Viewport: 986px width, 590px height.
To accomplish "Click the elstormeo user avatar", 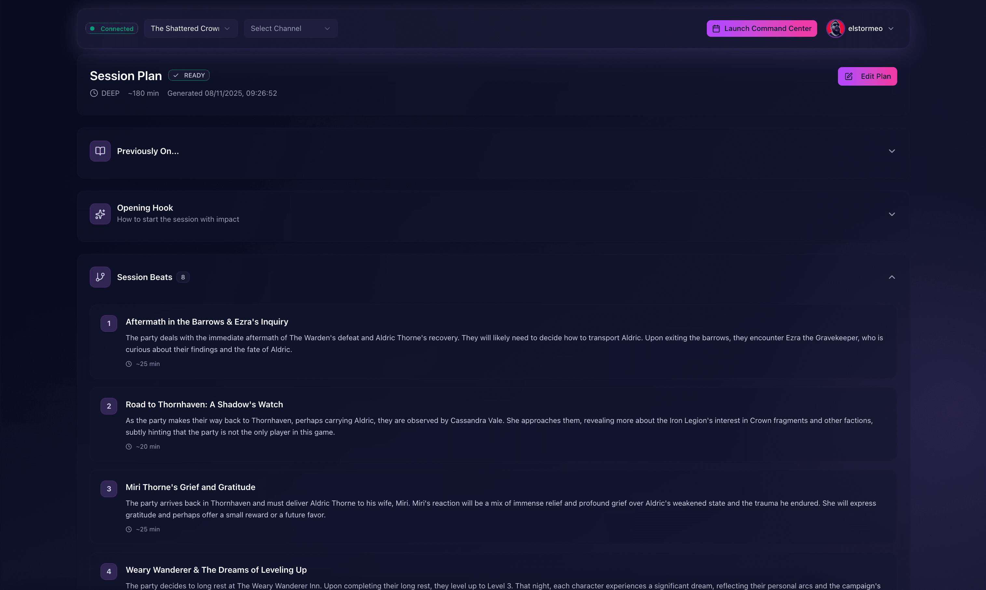I will pos(835,29).
